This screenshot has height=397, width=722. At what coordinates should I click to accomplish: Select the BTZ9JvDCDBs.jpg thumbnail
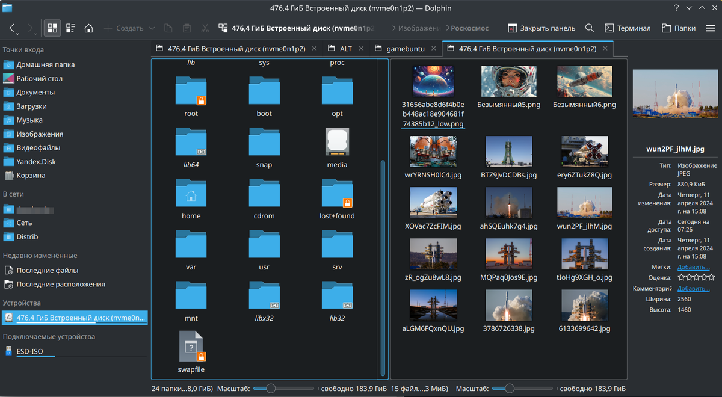[x=508, y=151]
